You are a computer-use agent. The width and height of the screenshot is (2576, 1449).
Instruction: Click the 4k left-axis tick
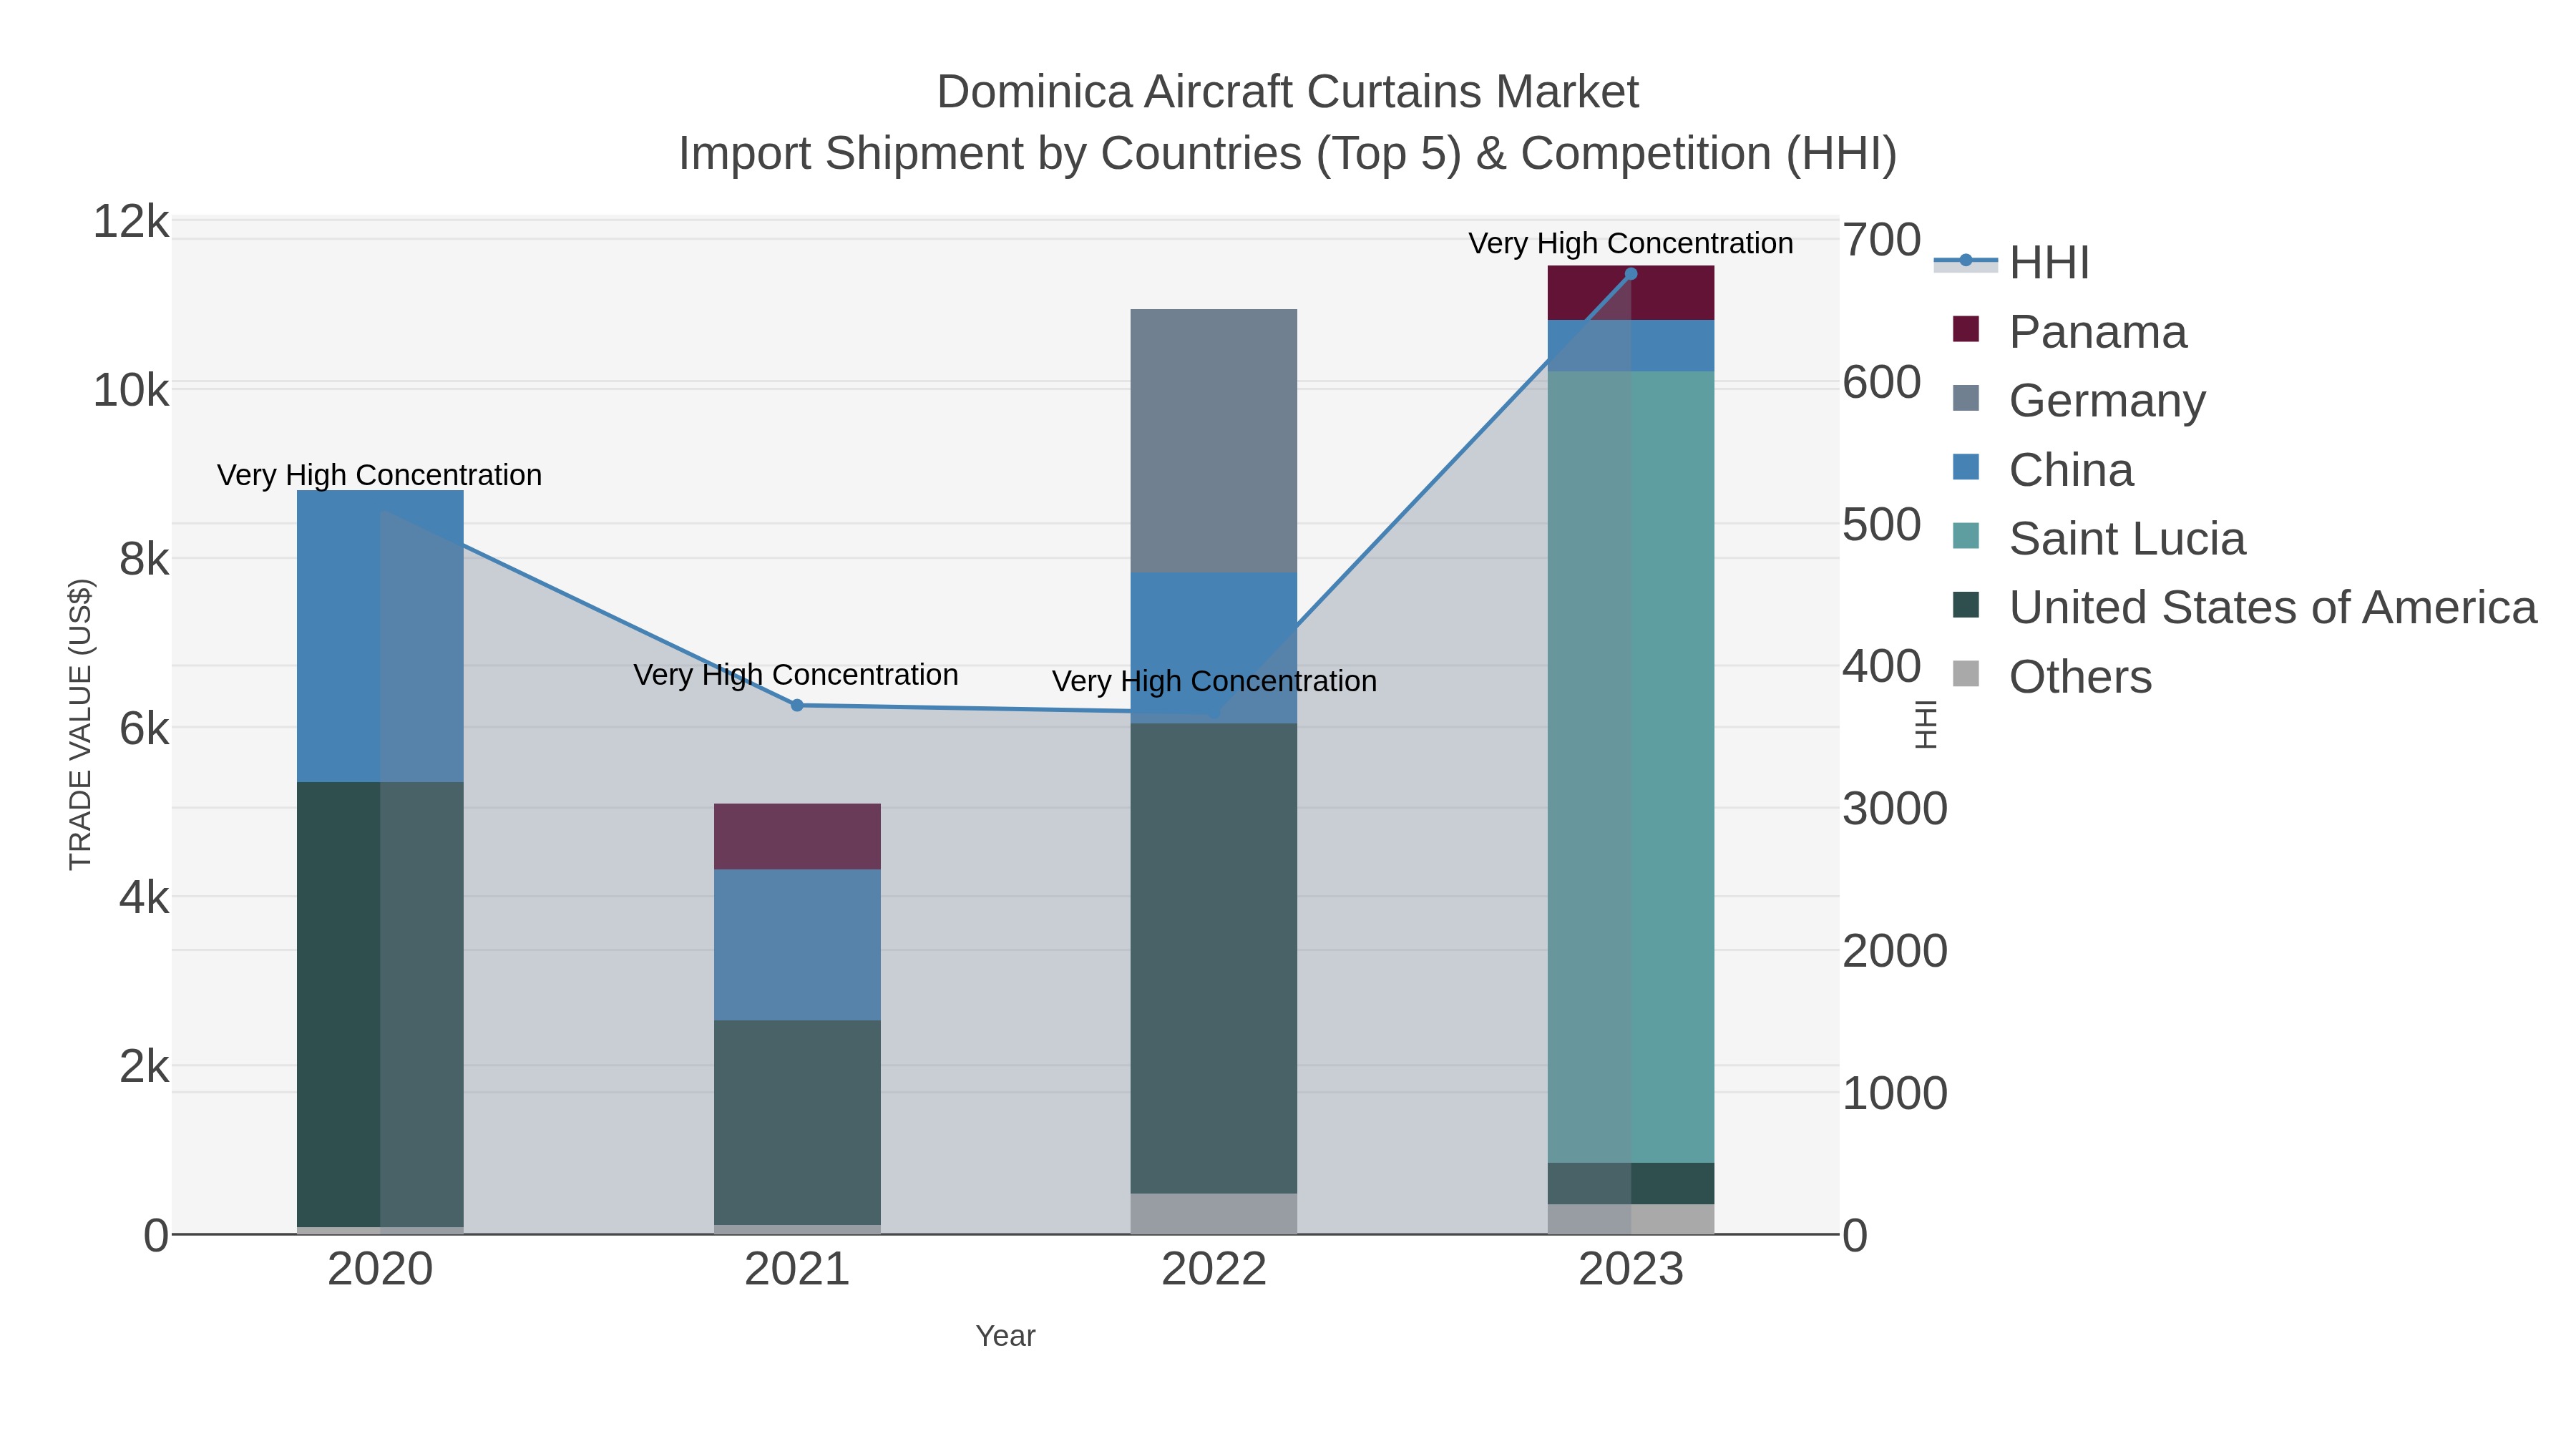pos(144,897)
